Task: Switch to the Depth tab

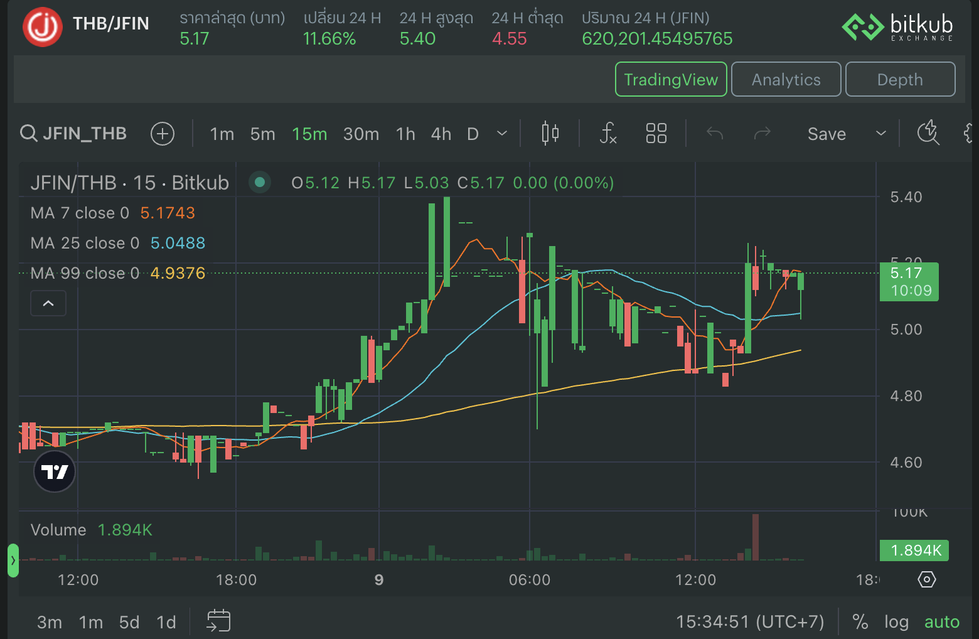Action: (x=900, y=79)
